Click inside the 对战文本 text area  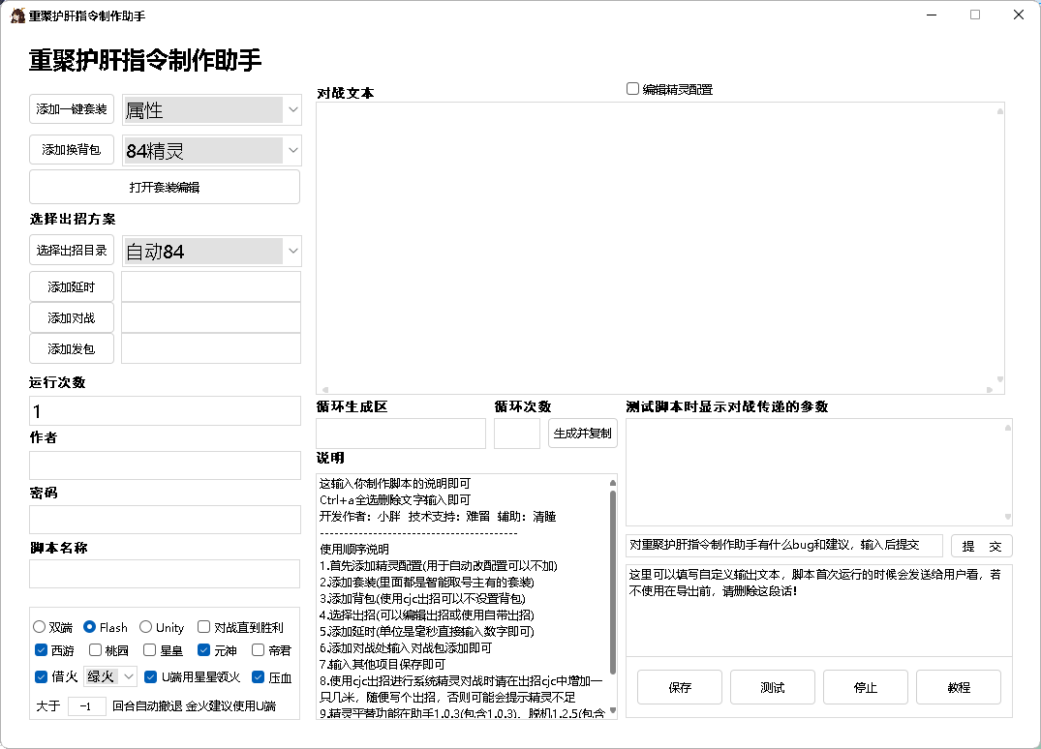pos(659,248)
